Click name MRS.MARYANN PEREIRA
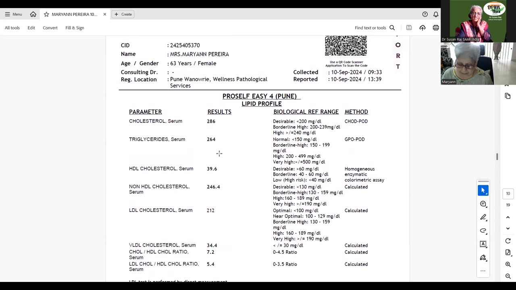516x290 pixels. (200, 54)
